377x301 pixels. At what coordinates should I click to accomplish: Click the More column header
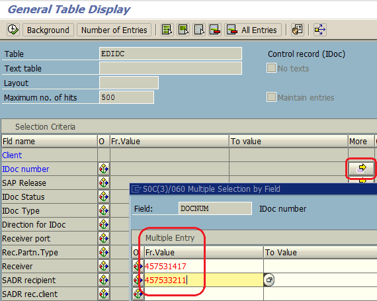click(361, 142)
